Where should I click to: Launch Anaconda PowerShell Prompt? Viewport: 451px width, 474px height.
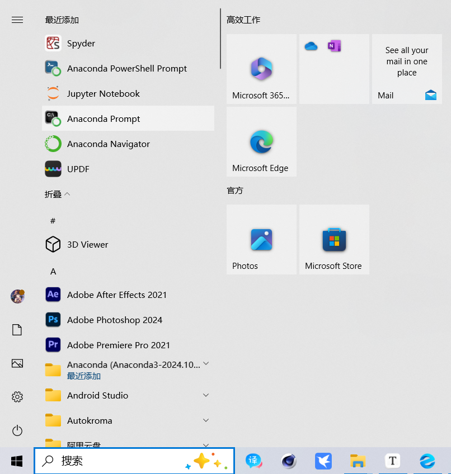click(x=128, y=68)
